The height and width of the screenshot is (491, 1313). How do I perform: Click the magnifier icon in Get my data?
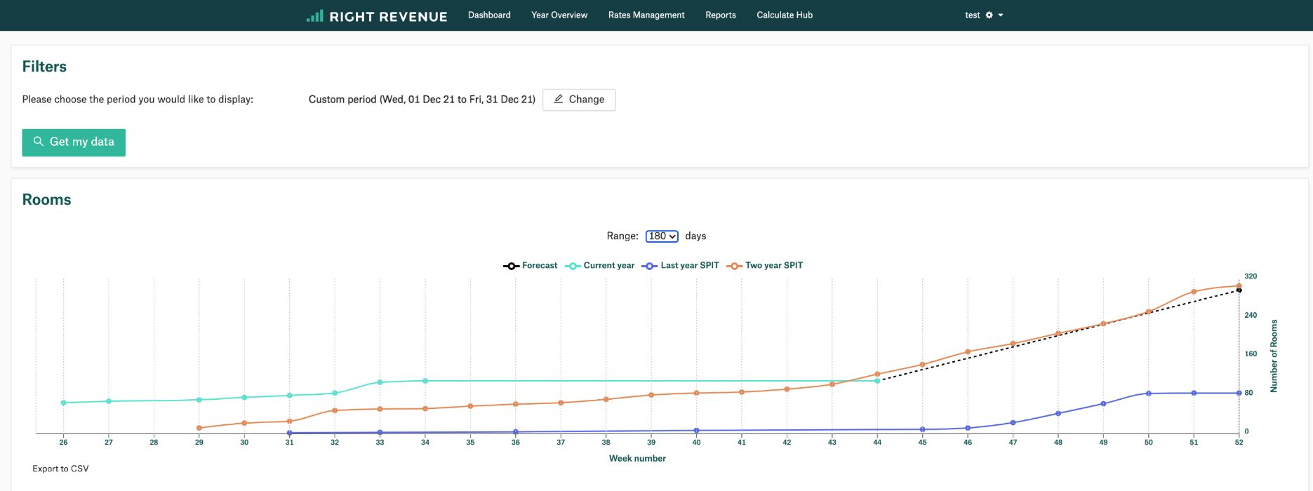pos(39,142)
